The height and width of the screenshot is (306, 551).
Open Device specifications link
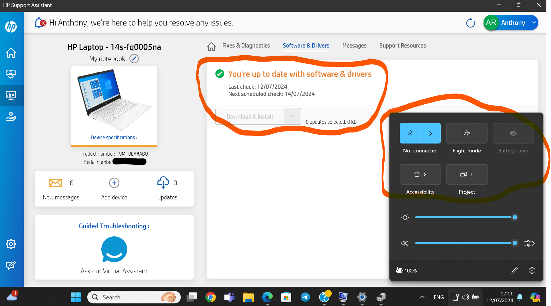click(114, 137)
